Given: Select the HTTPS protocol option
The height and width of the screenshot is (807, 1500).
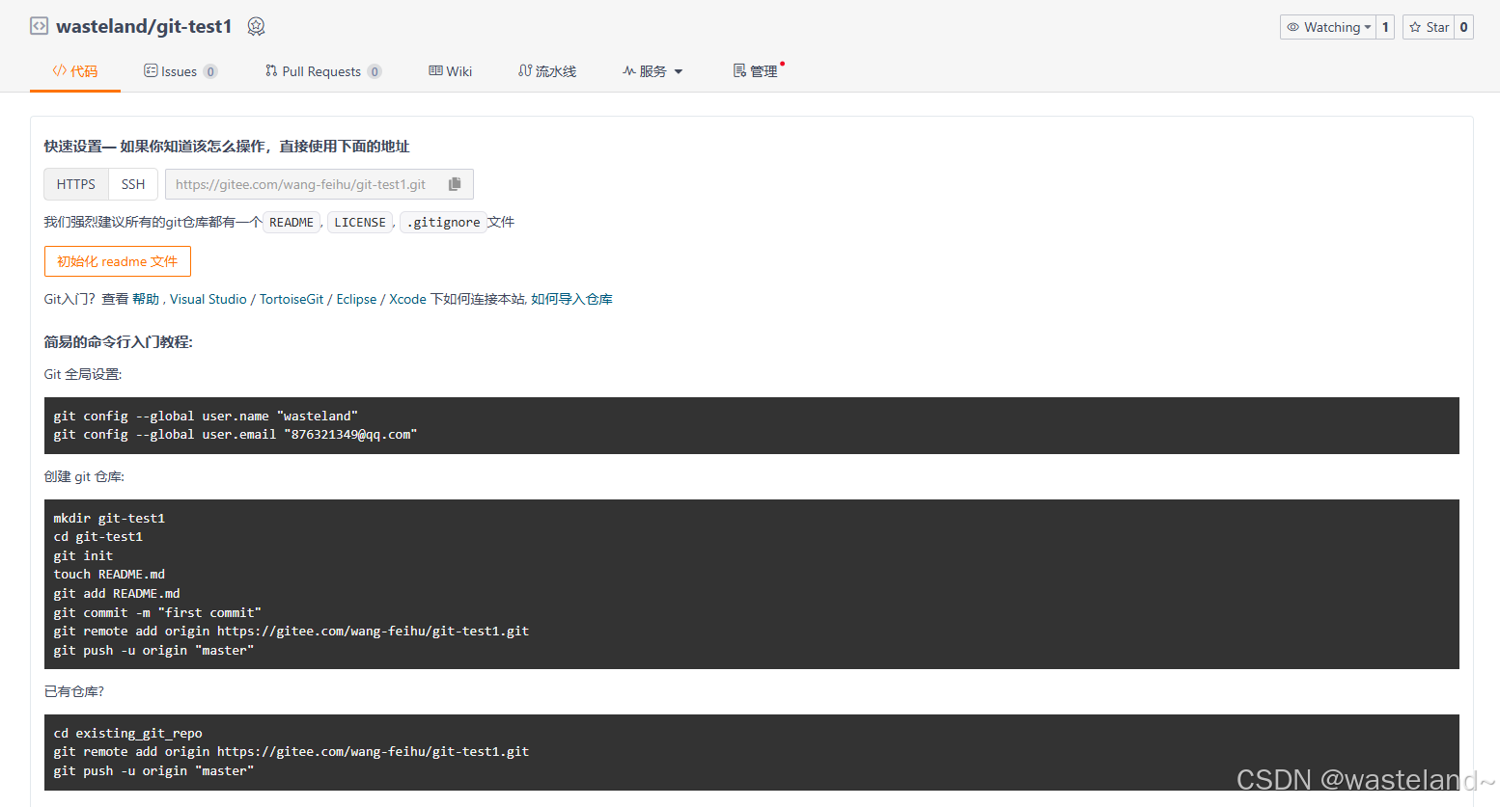Looking at the screenshot, I should [x=76, y=184].
